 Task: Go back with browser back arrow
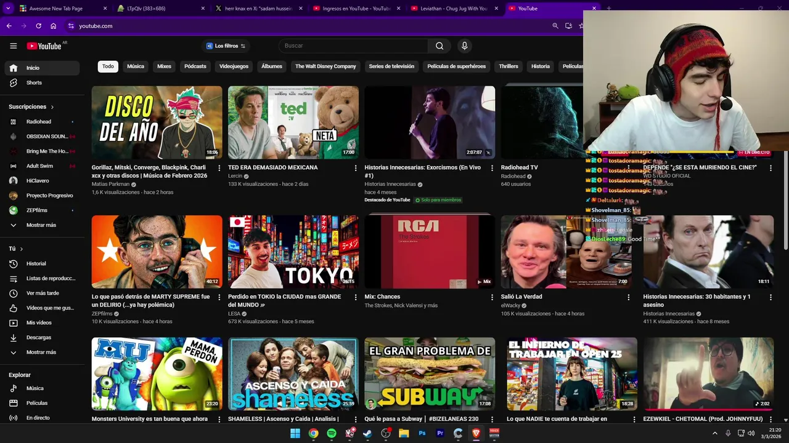tap(9, 26)
